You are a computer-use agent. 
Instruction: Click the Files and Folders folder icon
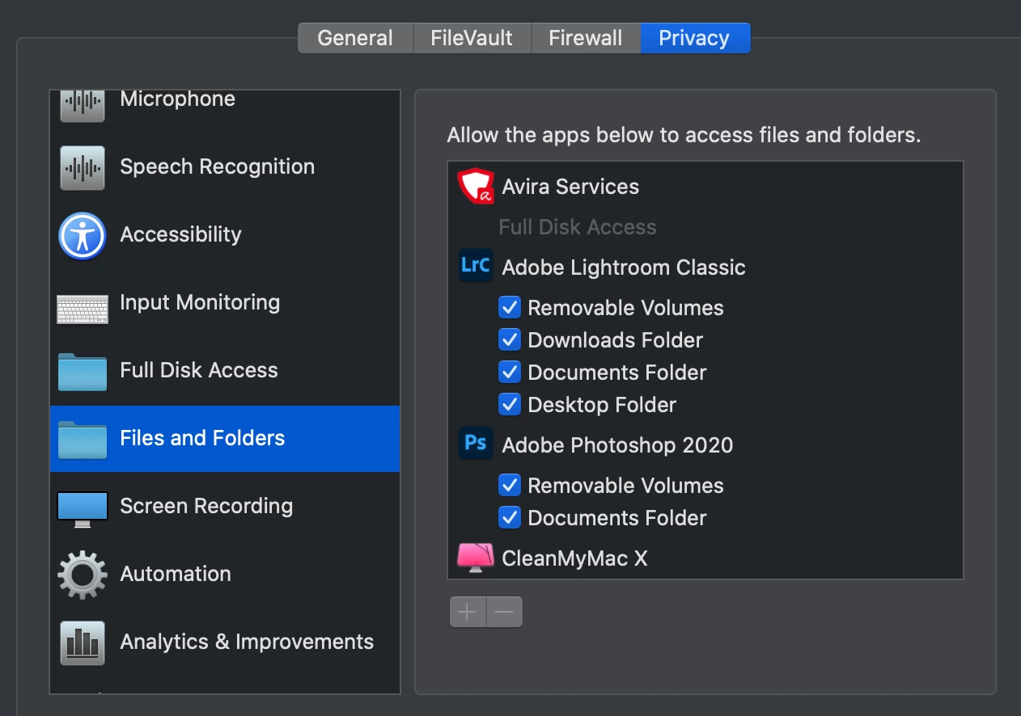pos(83,440)
